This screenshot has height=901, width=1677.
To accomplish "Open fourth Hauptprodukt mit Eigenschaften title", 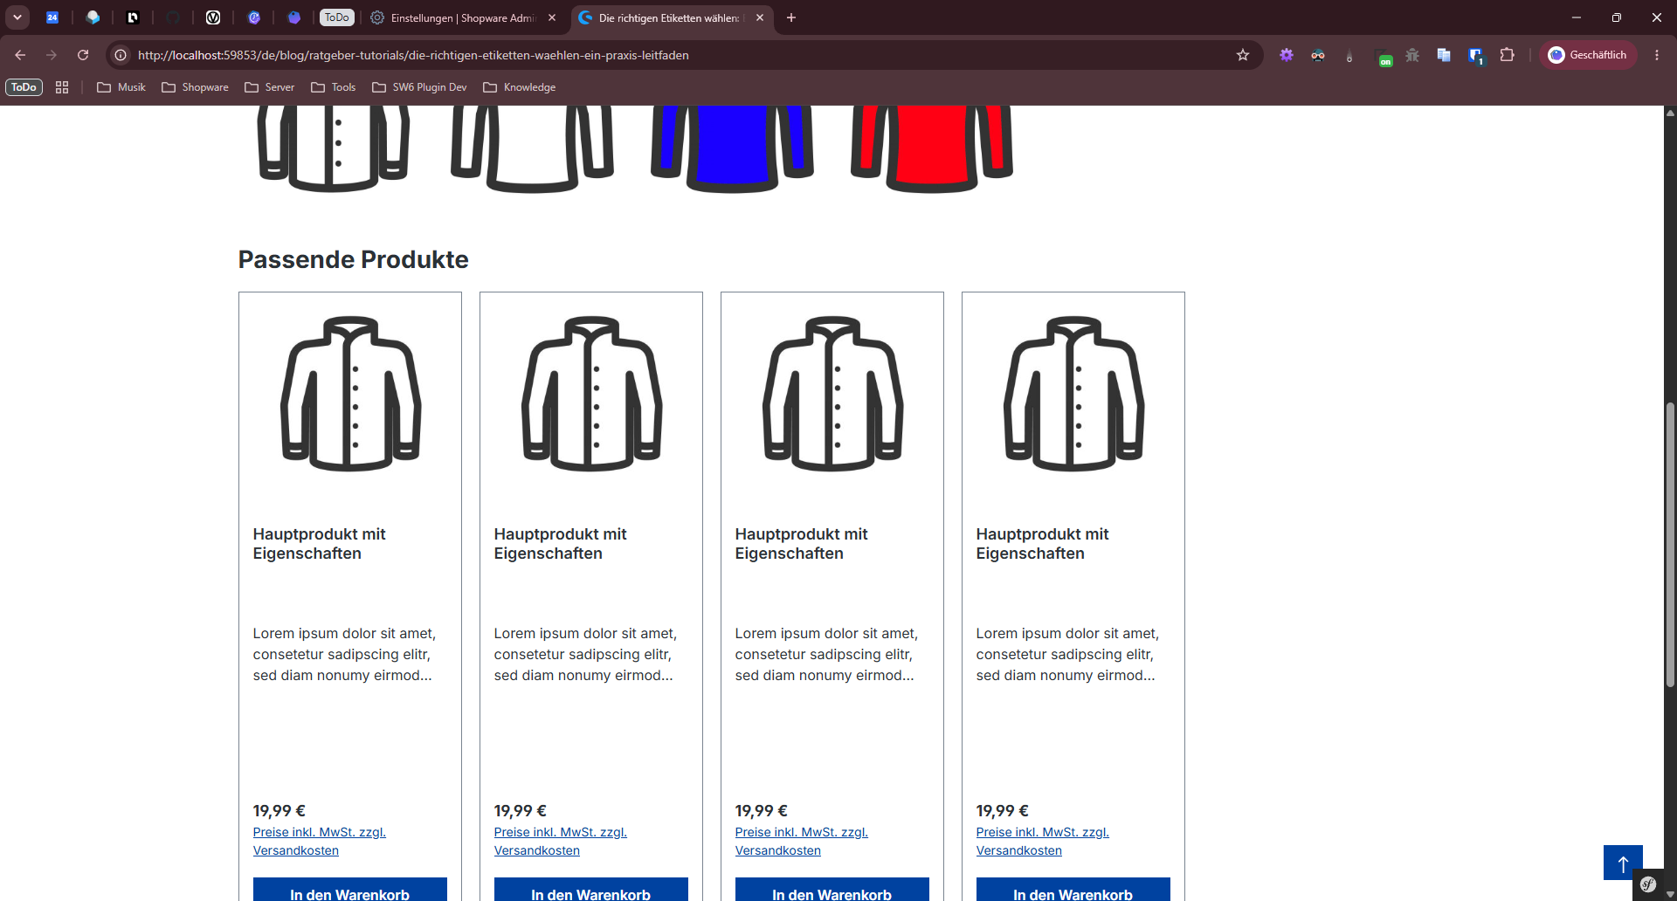I will click(1043, 543).
